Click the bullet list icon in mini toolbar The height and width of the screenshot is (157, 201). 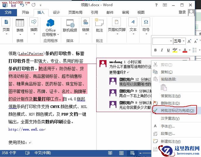coord(195,50)
